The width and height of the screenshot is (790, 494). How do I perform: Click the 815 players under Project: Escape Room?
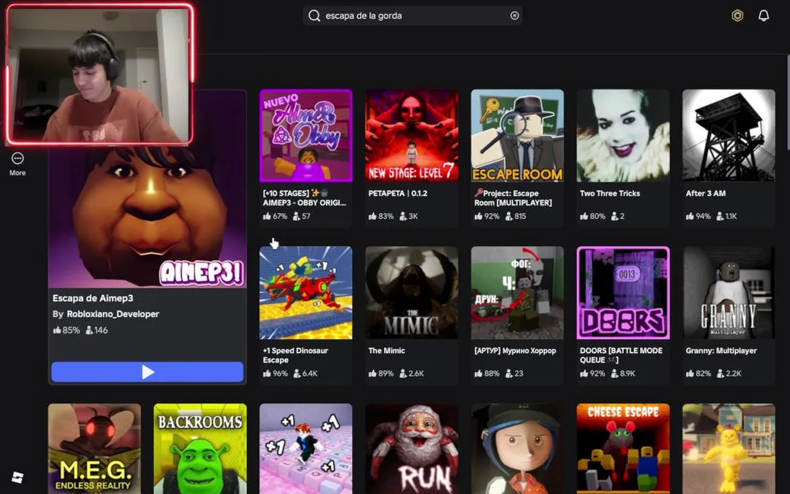click(x=516, y=216)
